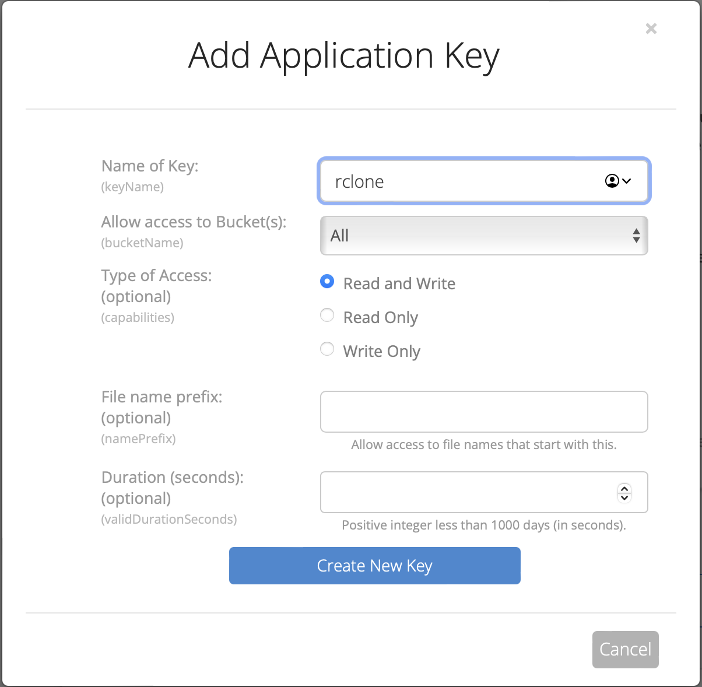Click the 'Allow access to Bucket(s):' label
Screen dimensions: 702x687
point(194,222)
